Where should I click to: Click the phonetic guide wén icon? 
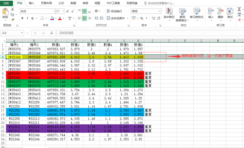[70, 18]
